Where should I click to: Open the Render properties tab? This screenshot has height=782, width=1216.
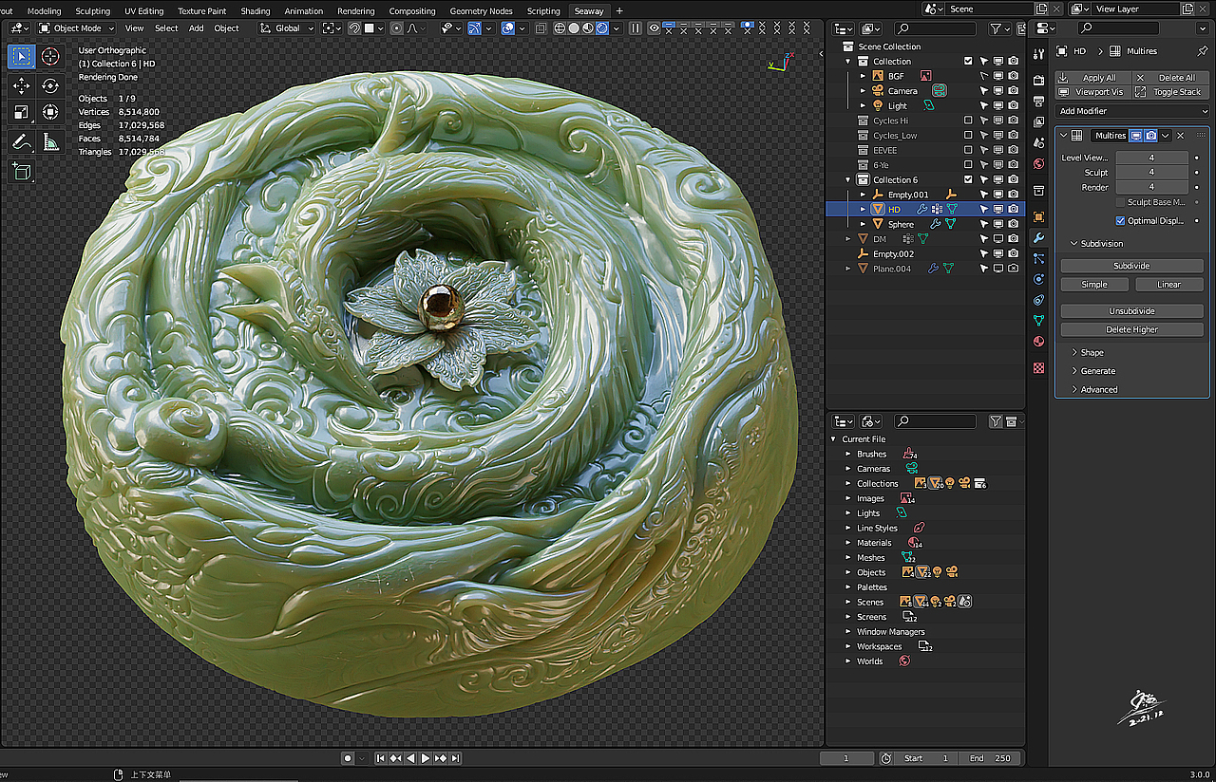1038,81
